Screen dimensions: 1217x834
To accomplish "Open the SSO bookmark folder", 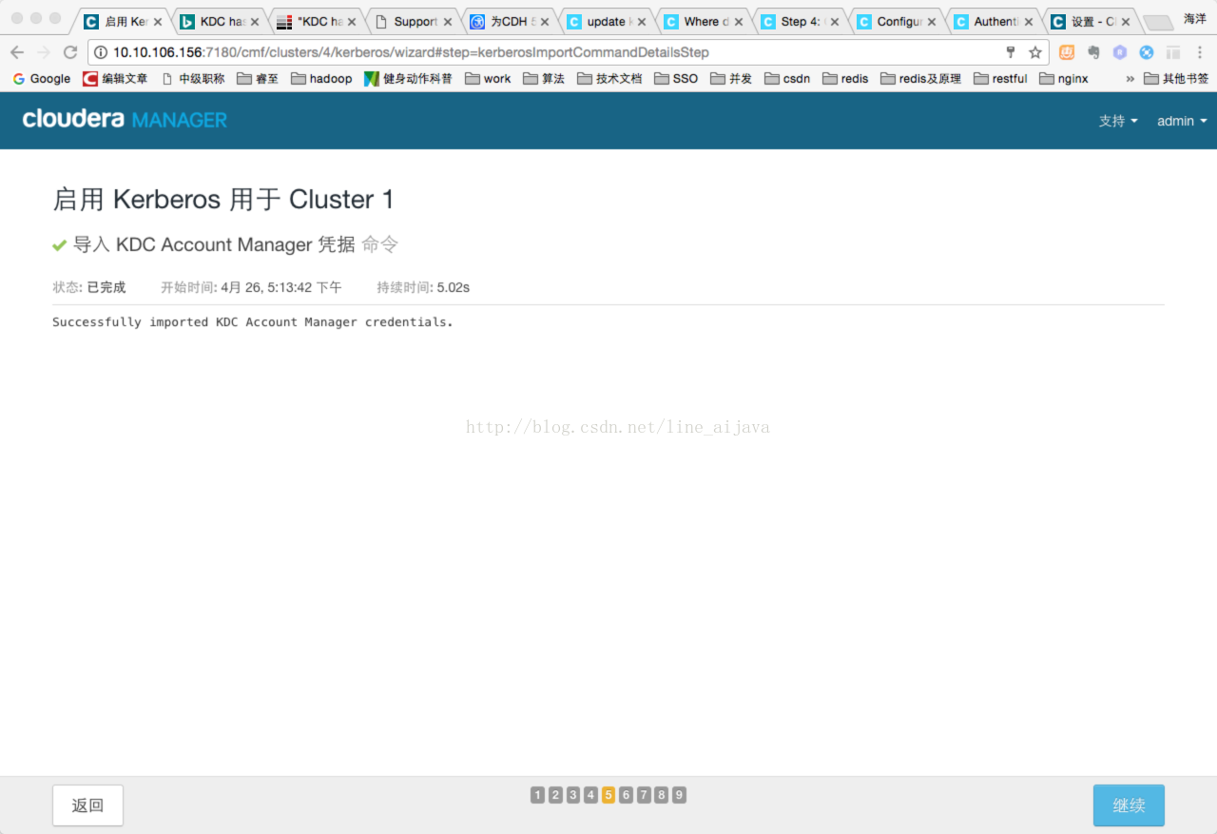I will 676,79.
